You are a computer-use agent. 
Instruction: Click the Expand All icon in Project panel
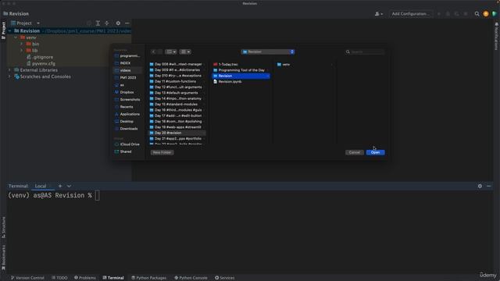(98, 23)
